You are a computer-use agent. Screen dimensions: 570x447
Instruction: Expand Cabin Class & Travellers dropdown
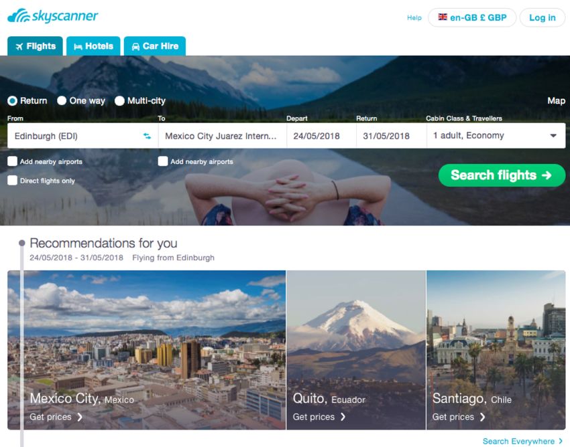[496, 136]
